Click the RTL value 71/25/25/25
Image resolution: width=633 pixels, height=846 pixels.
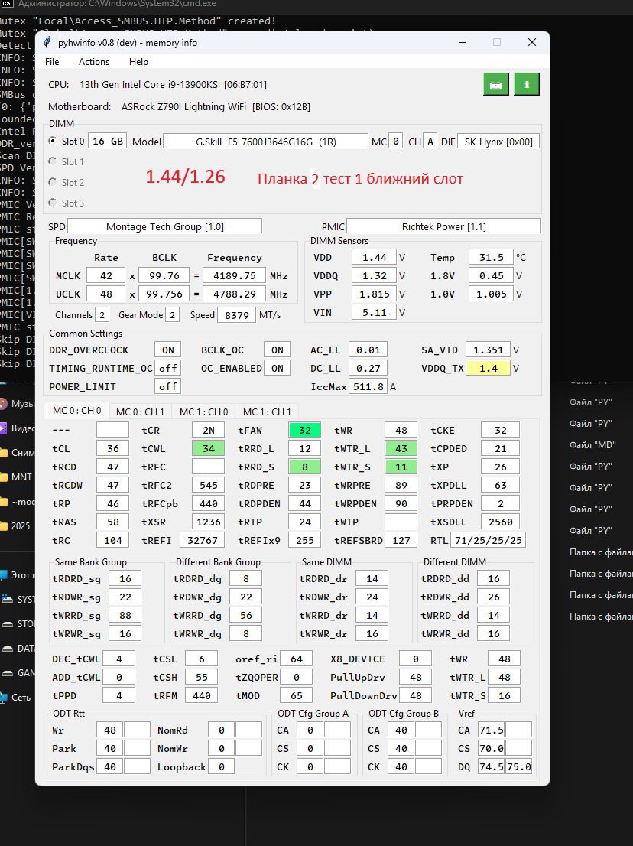pyautogui.click(x=488, y=540)
